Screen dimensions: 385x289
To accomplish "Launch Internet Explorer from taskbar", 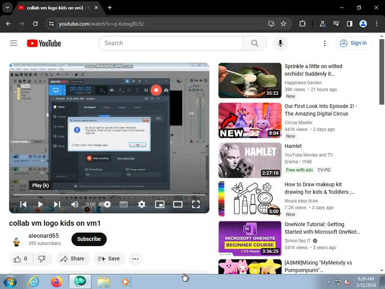I will pyautogui.click(x=33, y=281).
